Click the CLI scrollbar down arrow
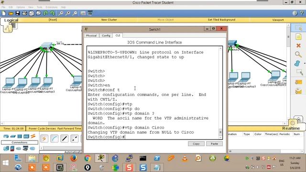The width and height of the screenshot is (306, 172). pyautogui.click(x=220, y=137)
